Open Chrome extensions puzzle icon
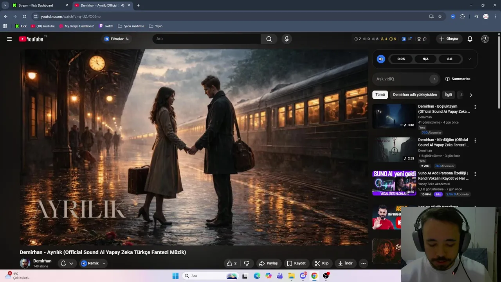The height and width of the screenshot is (282, 501). (x=462, y=16)
